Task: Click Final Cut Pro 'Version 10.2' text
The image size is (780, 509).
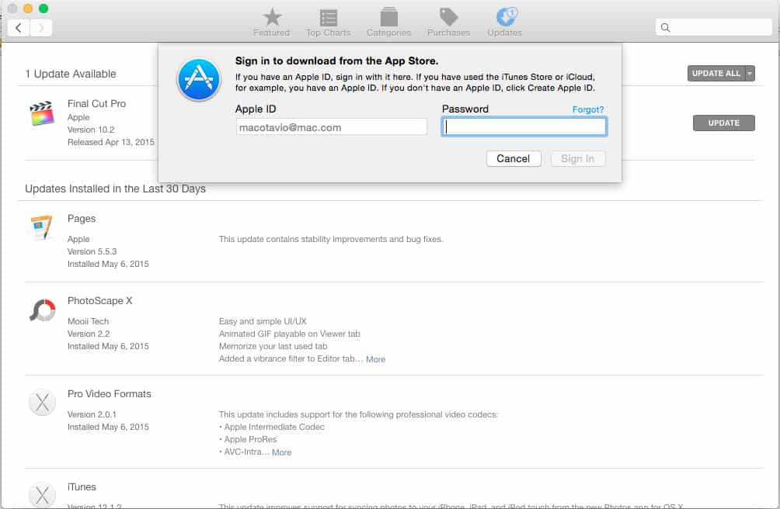Action: tap(91, 130)
